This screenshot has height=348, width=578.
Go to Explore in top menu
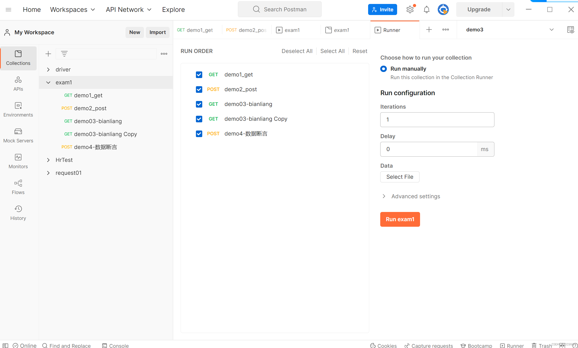[173, 10]
